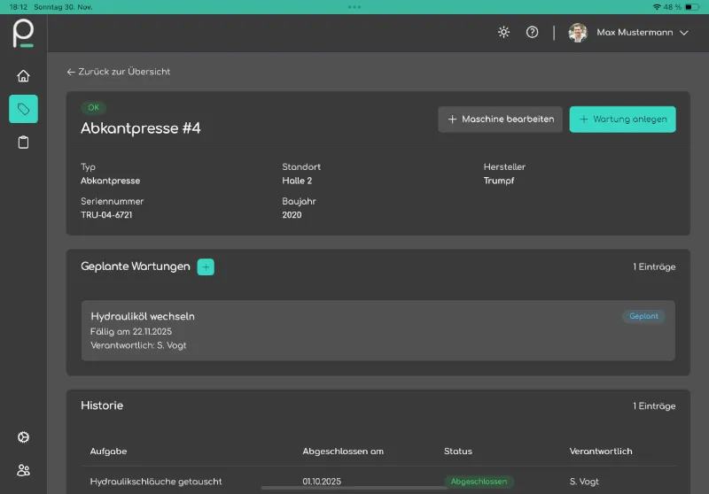This screenshot has width=709, height=494.
Task: Click the three dots at top center
Action: click(x=354, y=7)
